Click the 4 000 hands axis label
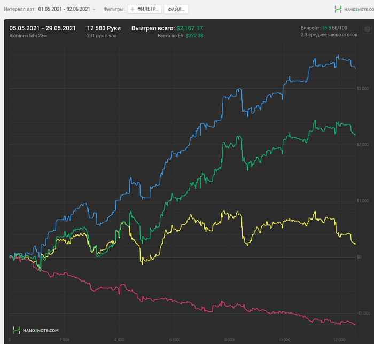 click(119, 340)
